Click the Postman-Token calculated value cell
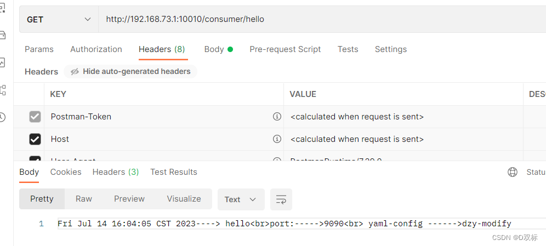The image size is (546, 246). click(x=403, y=117)
